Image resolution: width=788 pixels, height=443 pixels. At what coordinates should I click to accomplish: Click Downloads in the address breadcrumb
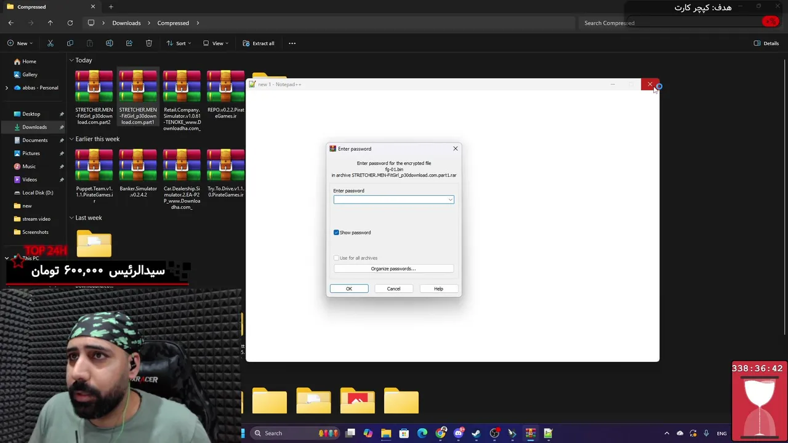pos(126,23)
